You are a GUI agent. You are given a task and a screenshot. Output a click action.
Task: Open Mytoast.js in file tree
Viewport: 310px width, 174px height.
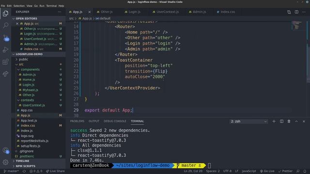pos(30,90)
